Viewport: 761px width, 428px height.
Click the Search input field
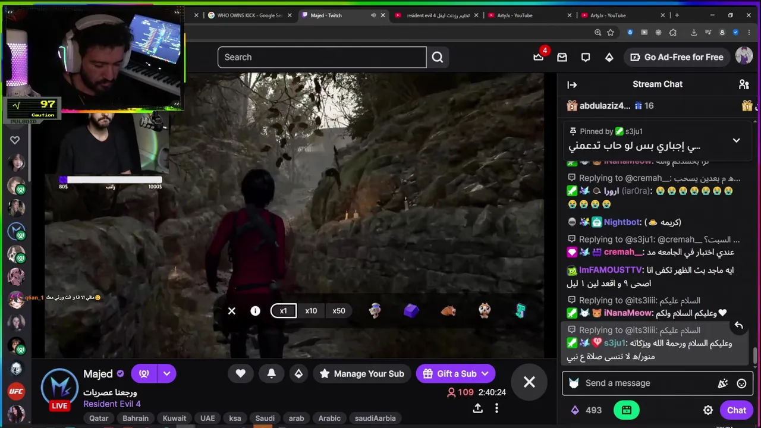tap(322, 57)
